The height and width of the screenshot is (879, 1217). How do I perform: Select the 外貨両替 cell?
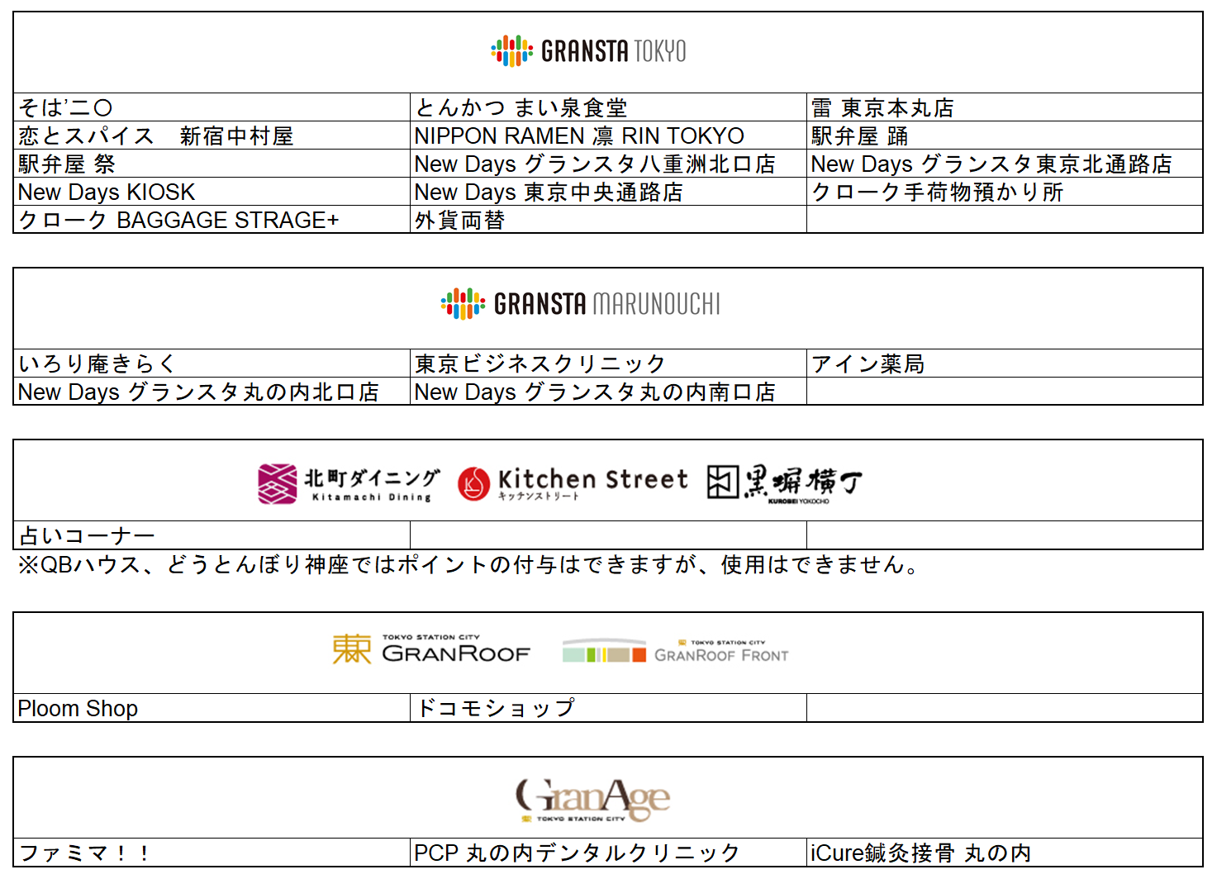(x=608, y=220)
